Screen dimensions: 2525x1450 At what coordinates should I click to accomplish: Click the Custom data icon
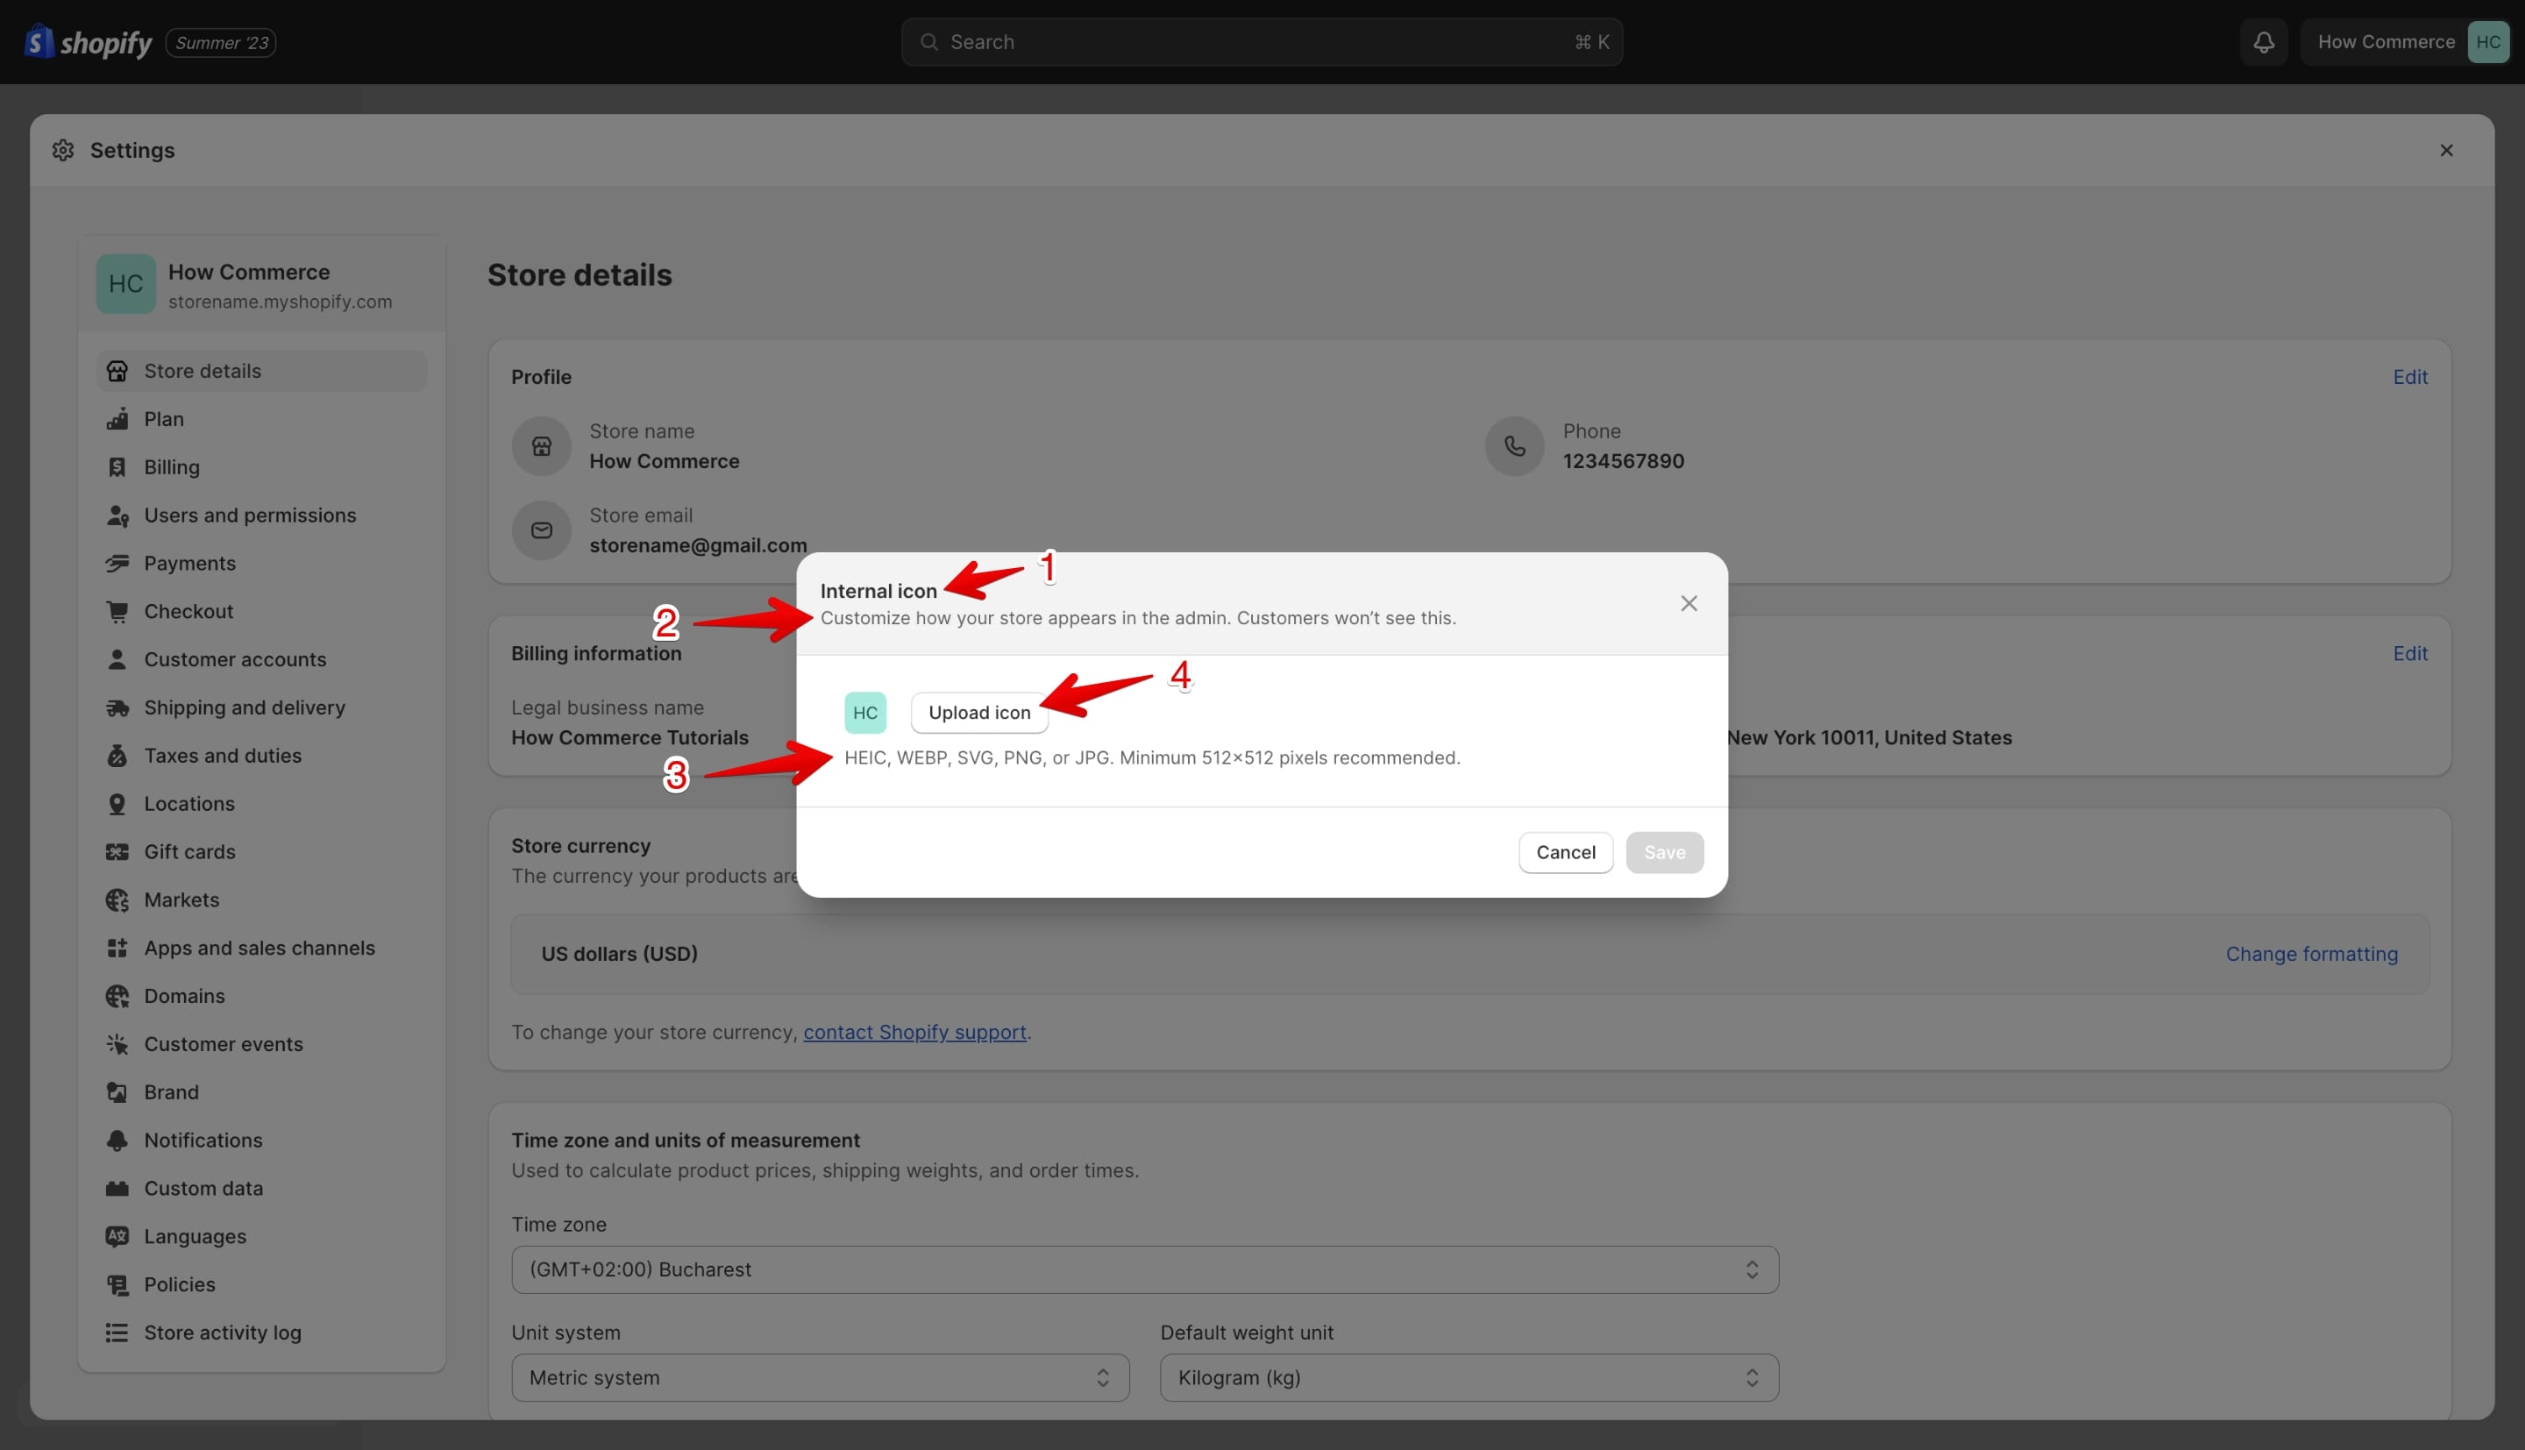[x=117, y=1188]
